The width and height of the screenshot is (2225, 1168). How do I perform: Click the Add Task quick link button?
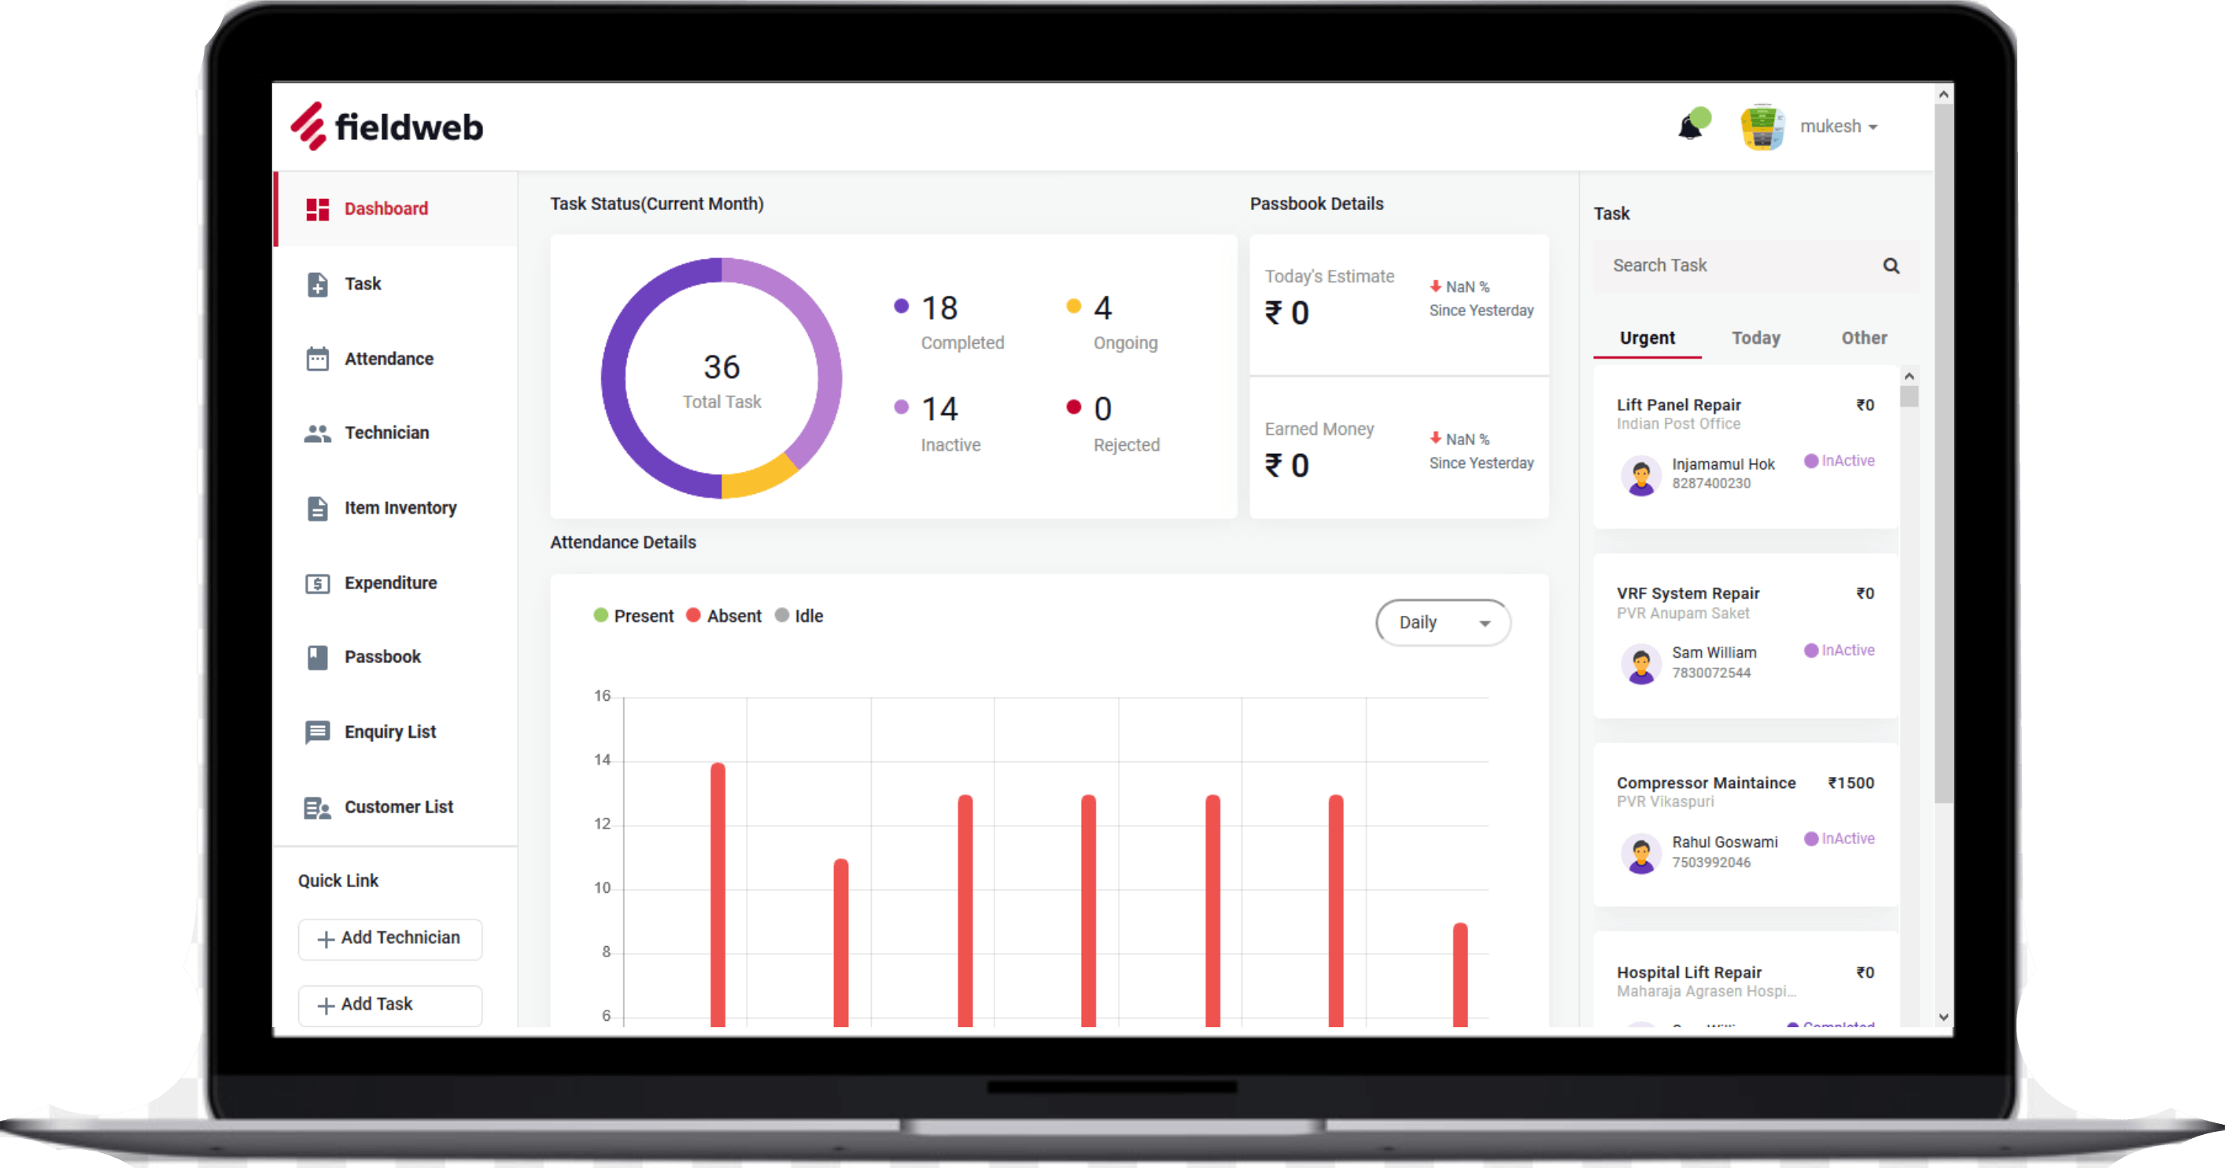coord(390,1005)
